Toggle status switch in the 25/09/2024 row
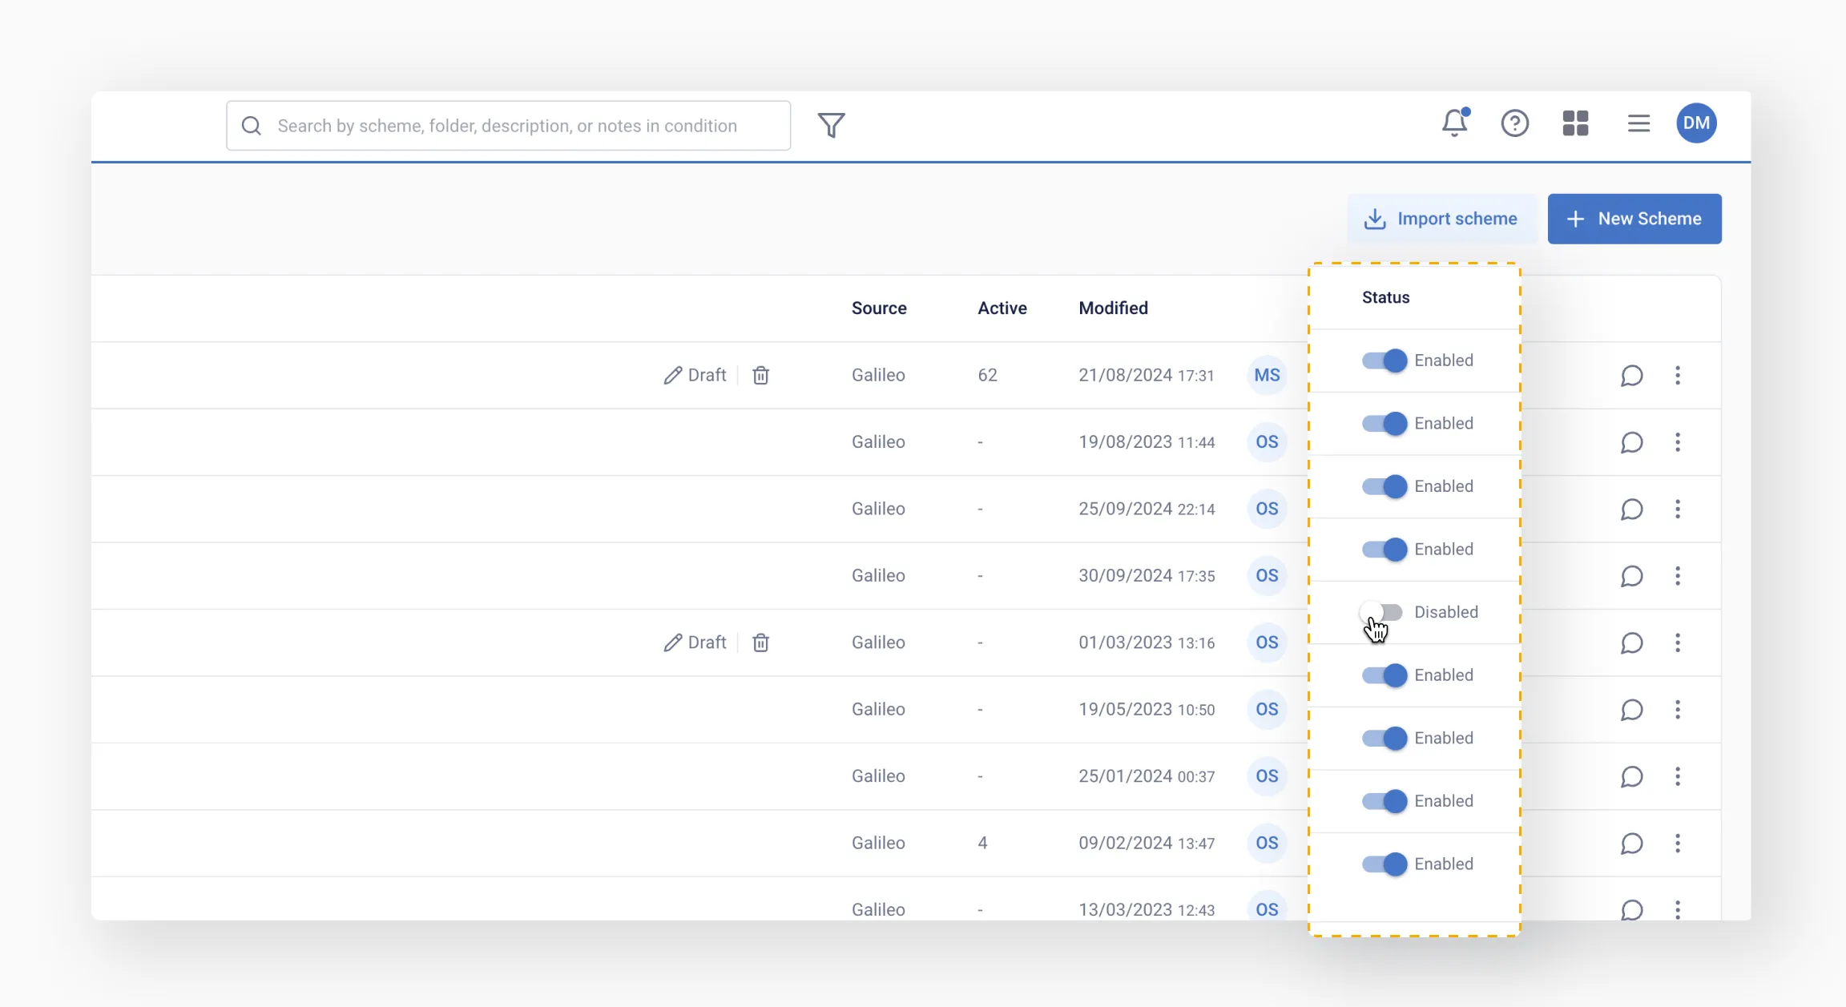Viewport: 1846px width, 1007px height. click(1384, 486)
